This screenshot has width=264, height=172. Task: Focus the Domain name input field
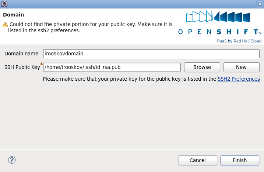151,54
